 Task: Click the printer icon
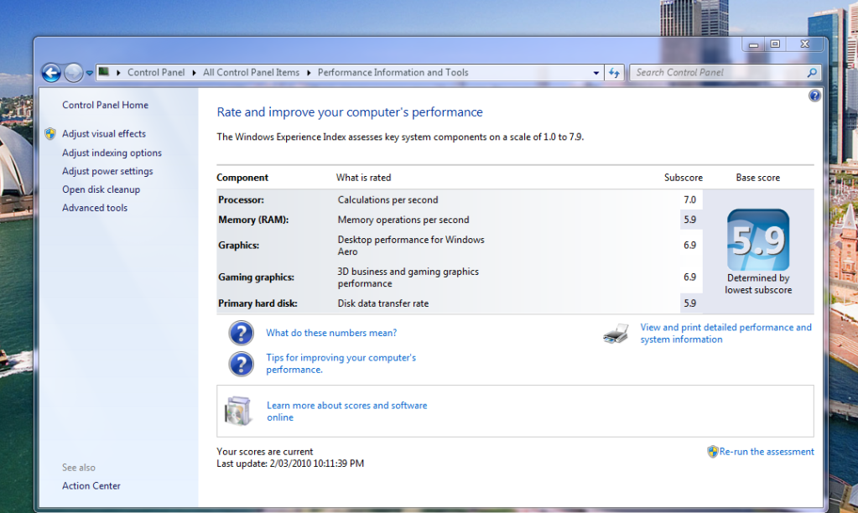(616, 334)
